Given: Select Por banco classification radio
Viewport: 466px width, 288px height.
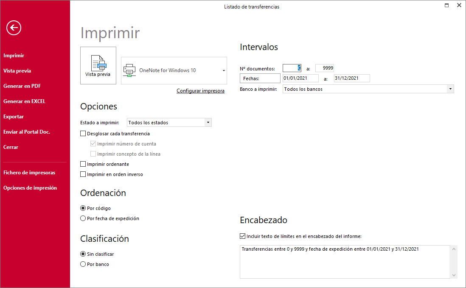Looking at the screenshot, I should (83, 264).
